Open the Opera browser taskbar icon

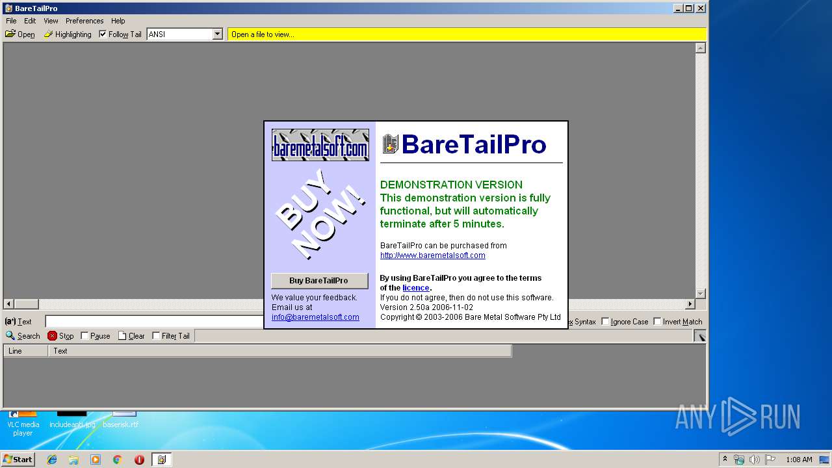tap(139, 460)
